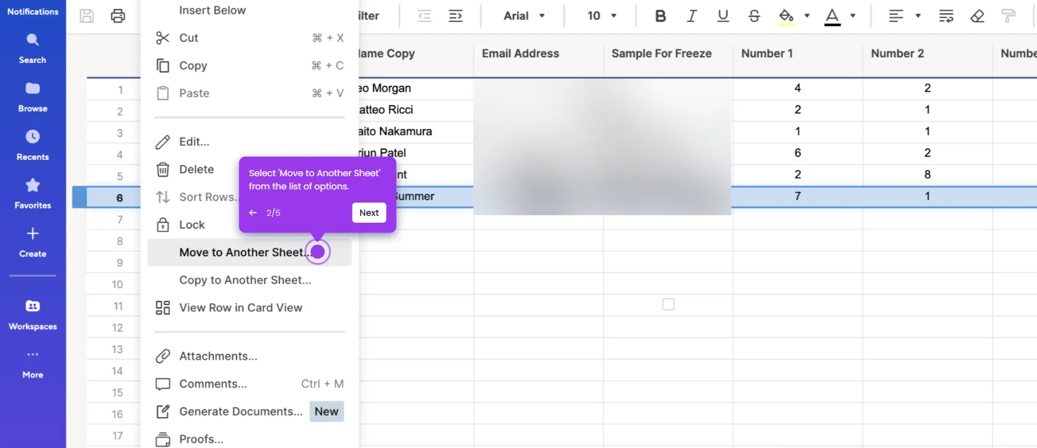Click the clear formatting eraser icon
1037x448 pixels.
click(977, 16)
